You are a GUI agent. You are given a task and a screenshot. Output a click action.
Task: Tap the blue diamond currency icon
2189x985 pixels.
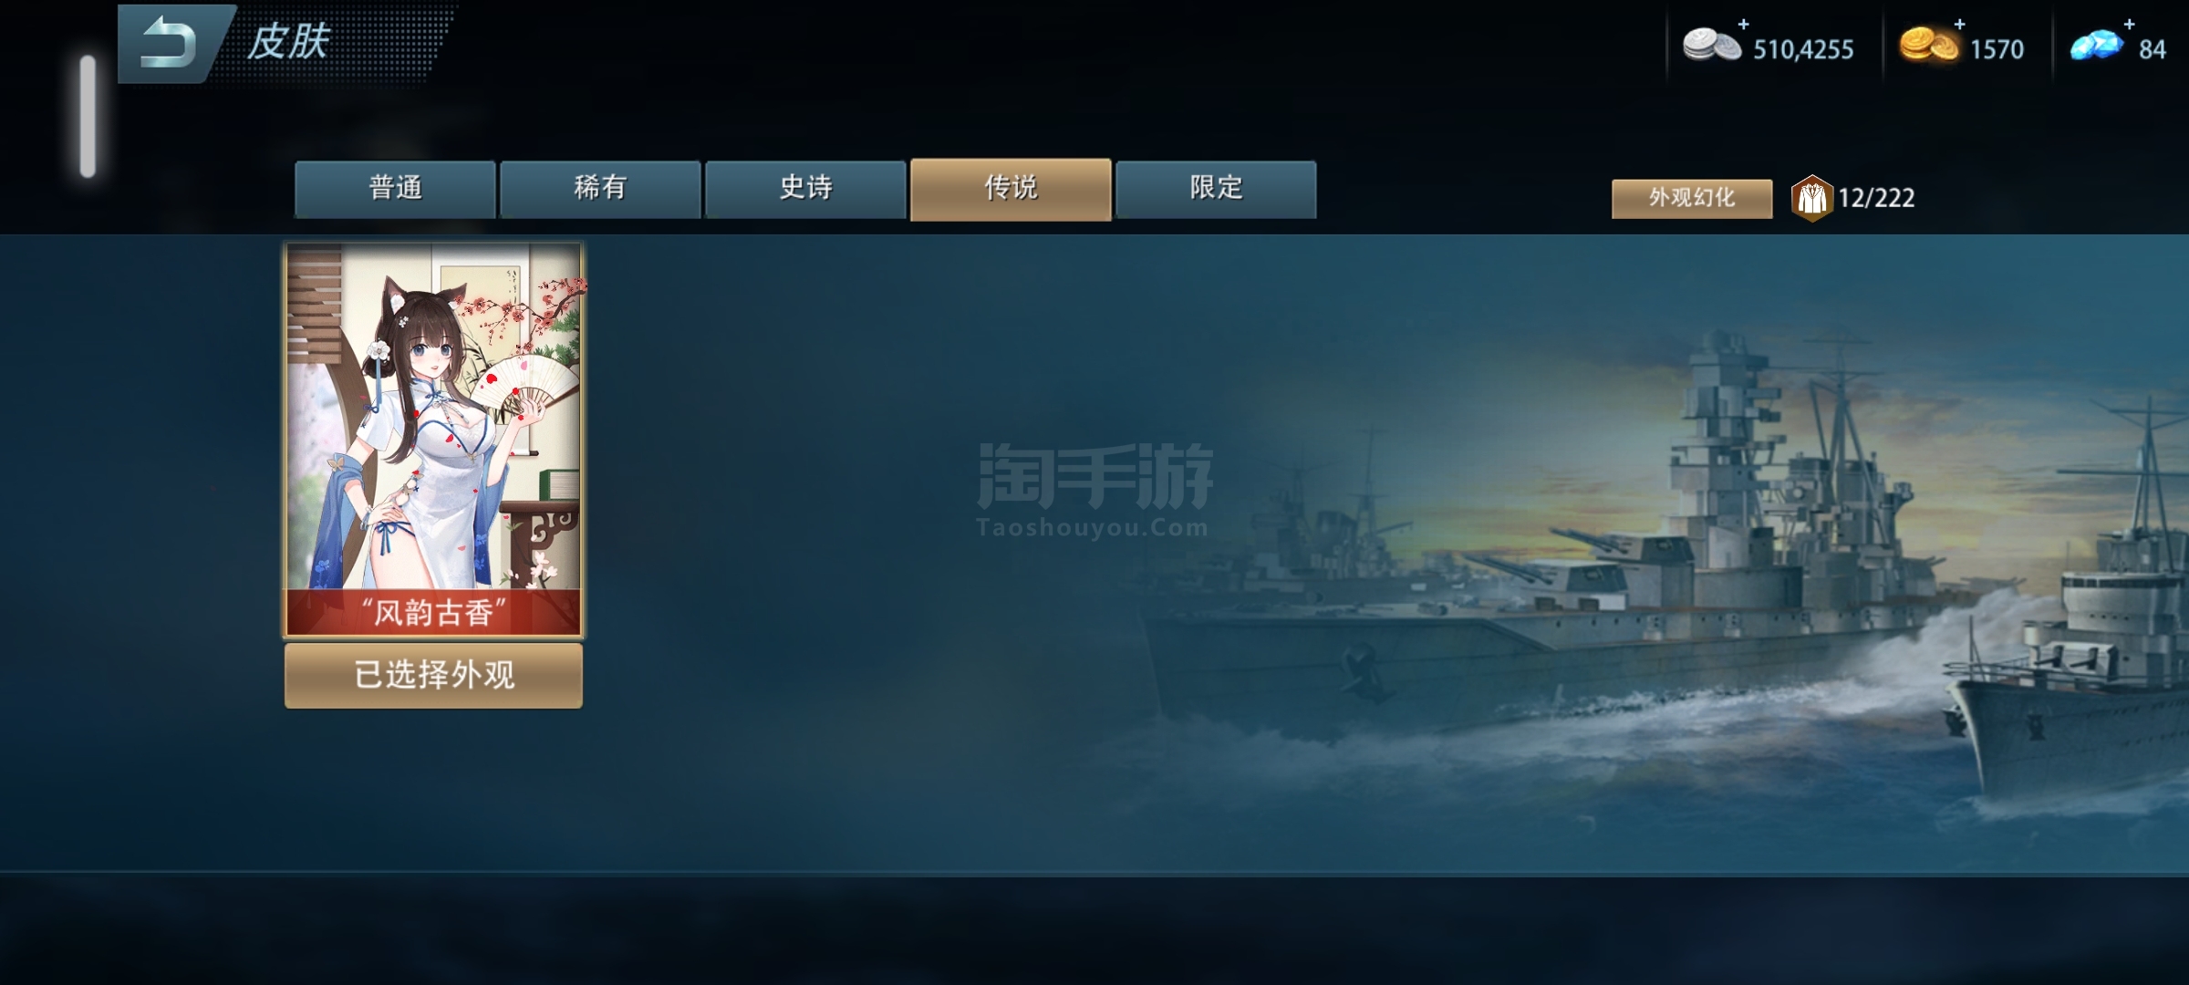(x=2096, y=46)
